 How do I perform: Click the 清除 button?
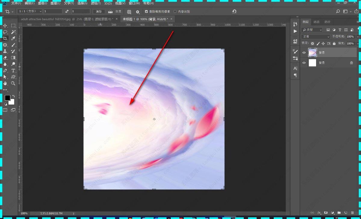pyautogui.click(x=99, y=12)
